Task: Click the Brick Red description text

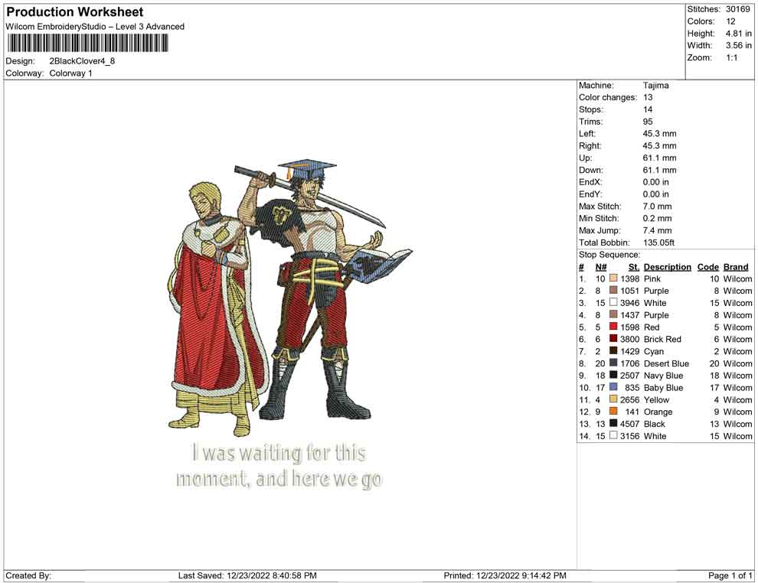Action: pos(662,339)
